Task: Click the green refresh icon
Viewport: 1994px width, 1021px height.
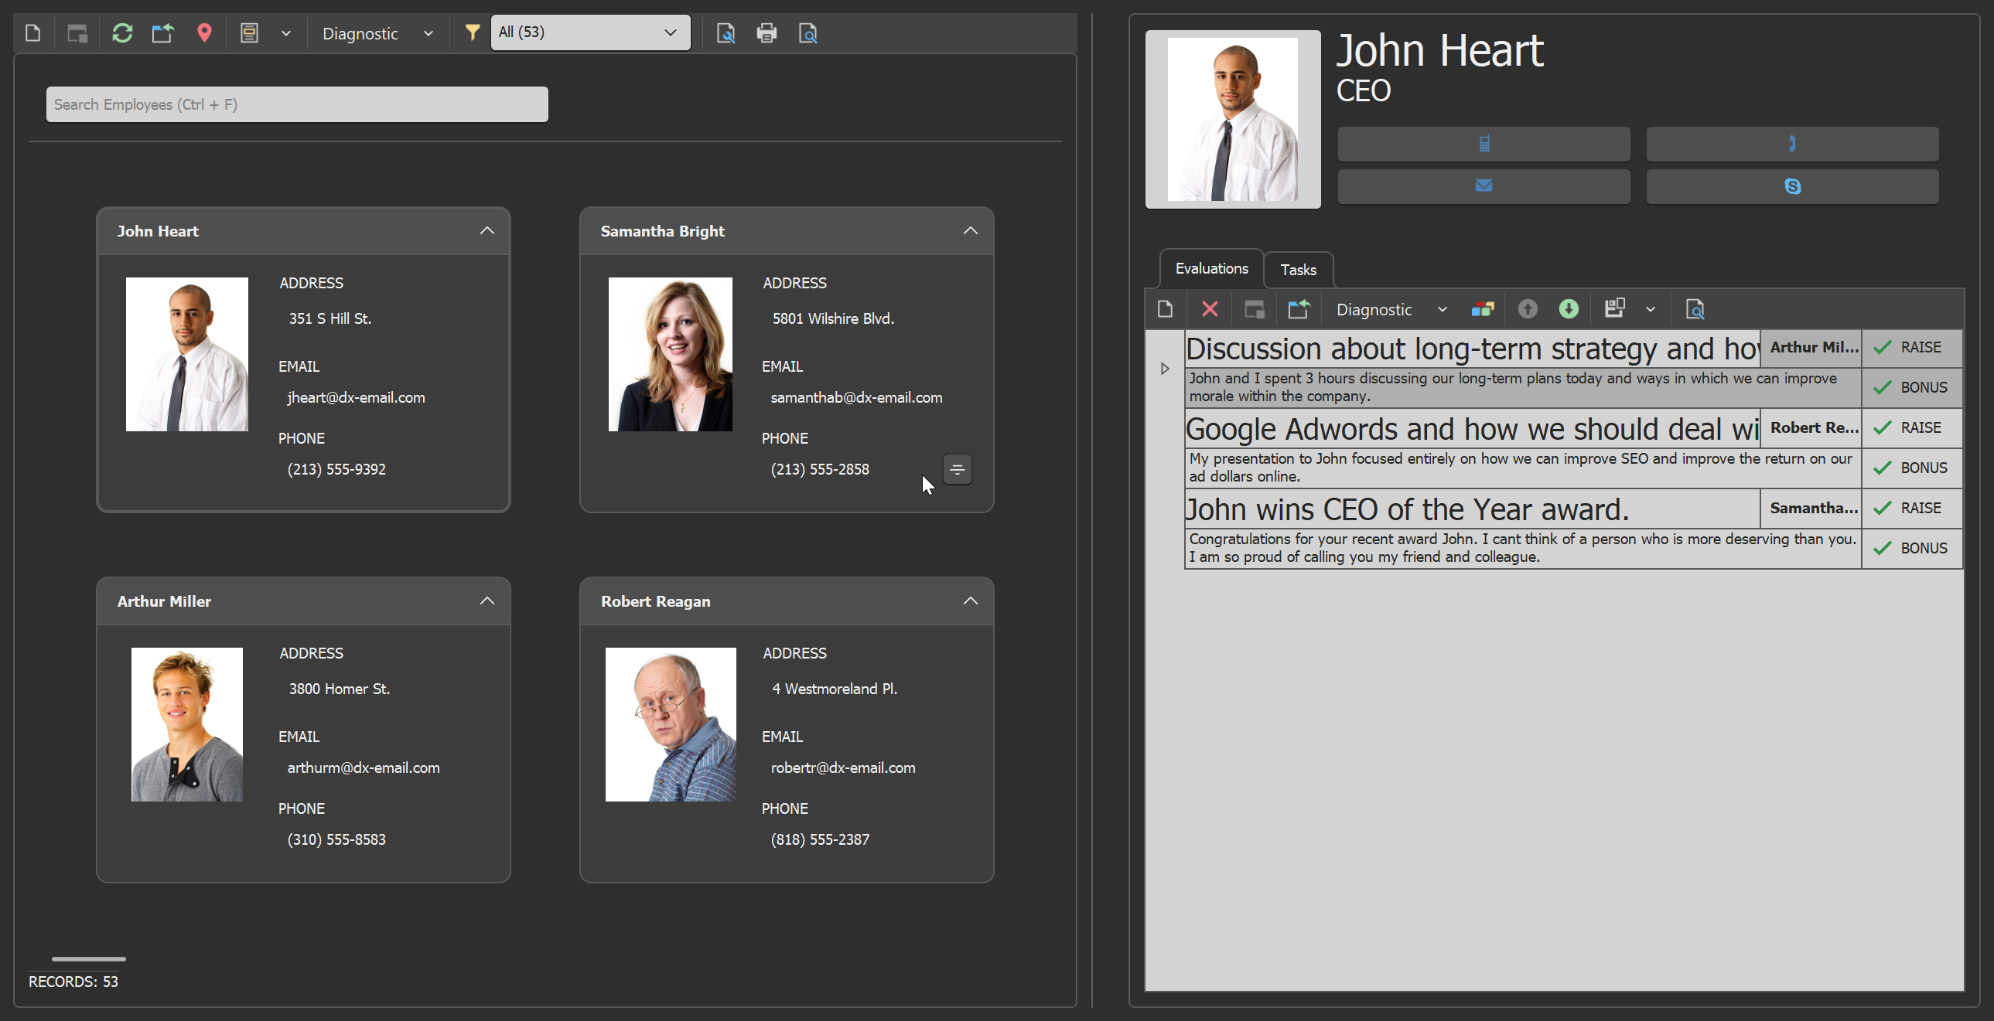Action: [122, 33]
